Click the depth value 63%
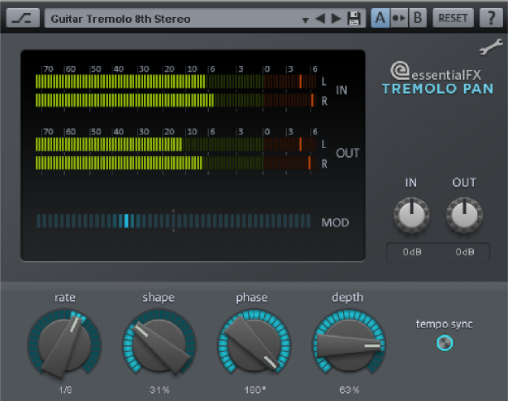508x401 pixels. (350, 390)
